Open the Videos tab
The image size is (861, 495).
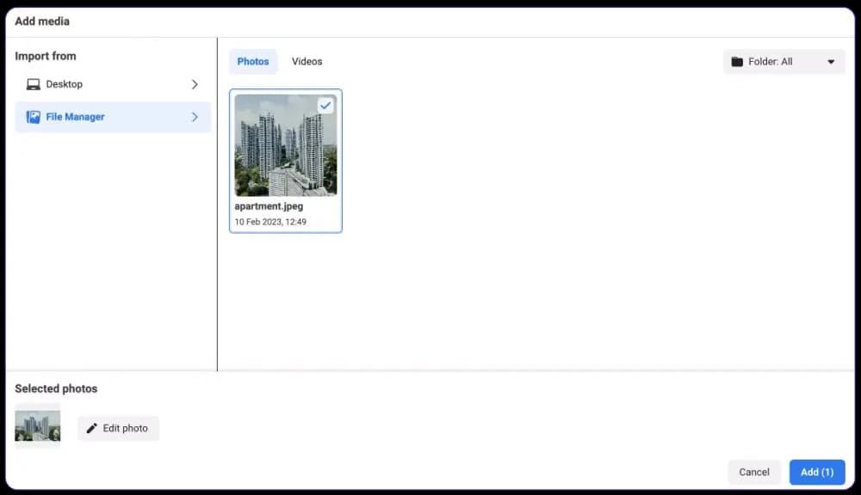[307, 62]
